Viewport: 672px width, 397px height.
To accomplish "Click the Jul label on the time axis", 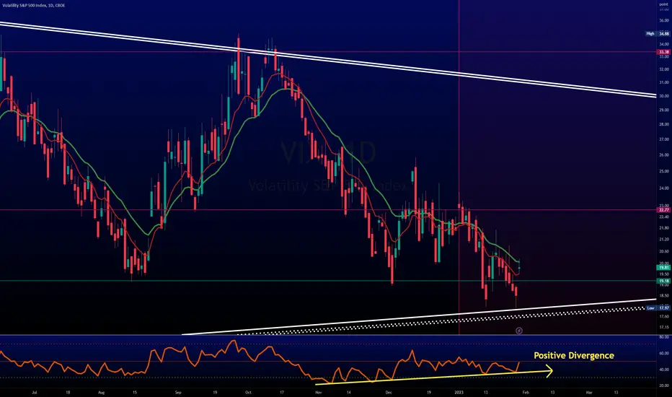I will coord(35,392).
